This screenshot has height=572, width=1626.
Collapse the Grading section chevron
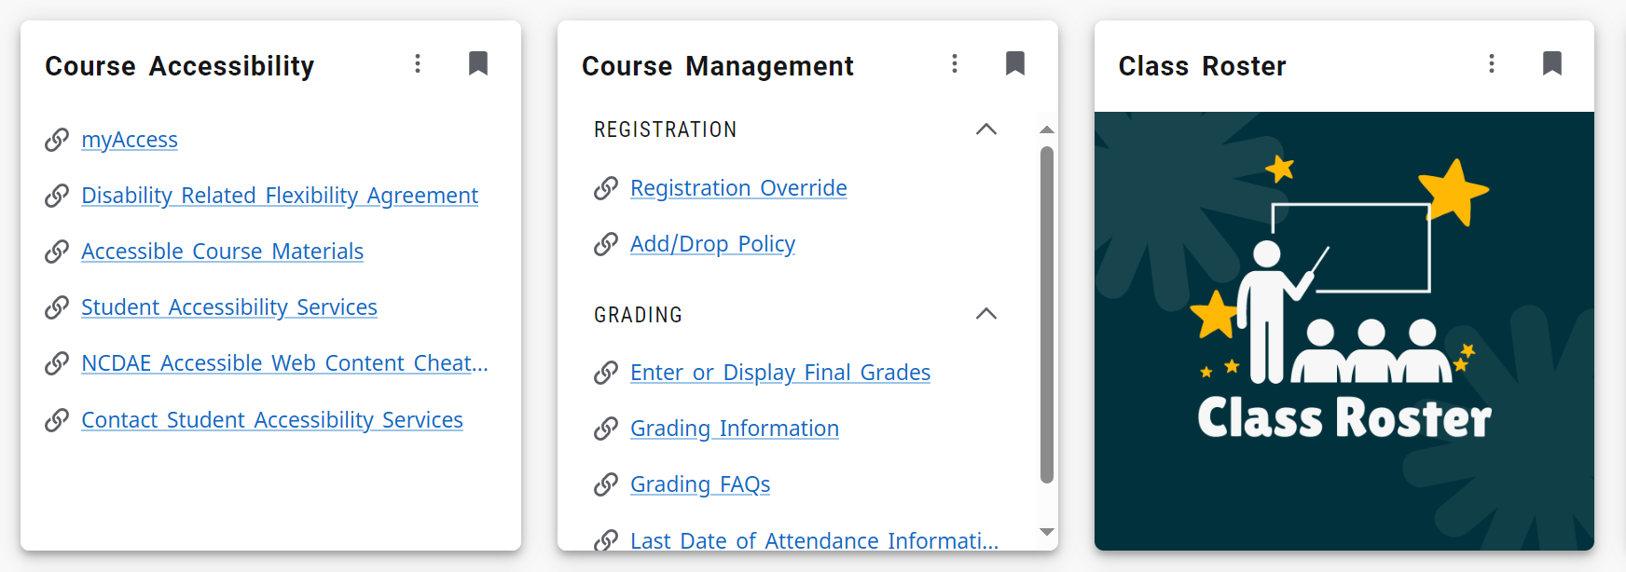coord(986,314)
